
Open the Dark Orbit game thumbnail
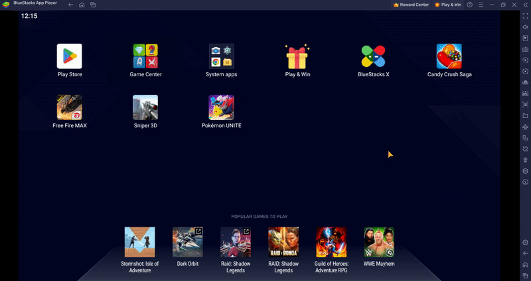coord(188,242)
